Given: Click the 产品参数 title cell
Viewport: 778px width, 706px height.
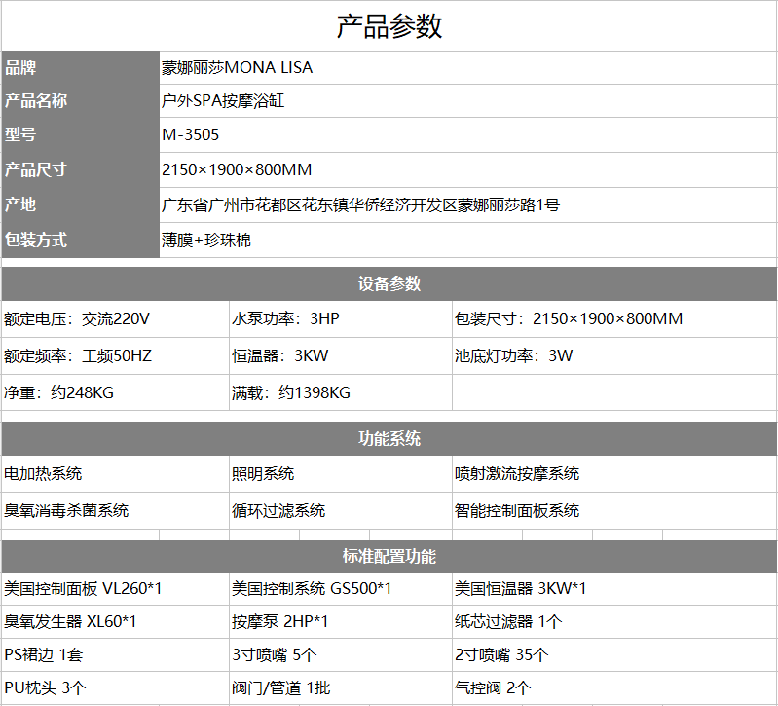Looking at the screenshot, I should click(x=389, y=26).
